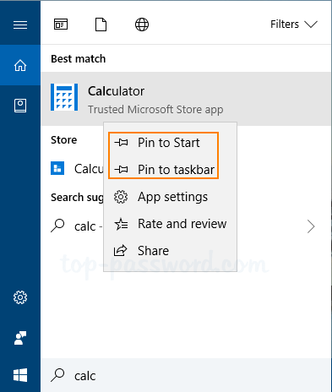This screenshot has width=332, height=392.
Task: Open the Notebook icon in sidebar
Action: [x=20, y=106]
